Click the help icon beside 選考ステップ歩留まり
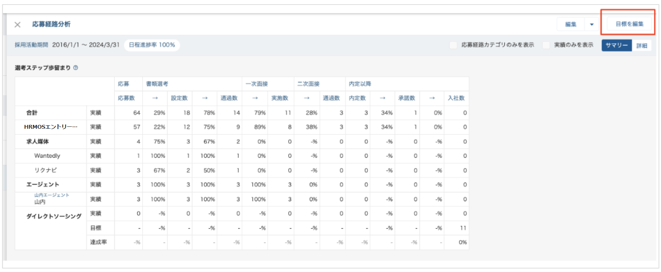661x272 pixels. click(x=76, y=68)
